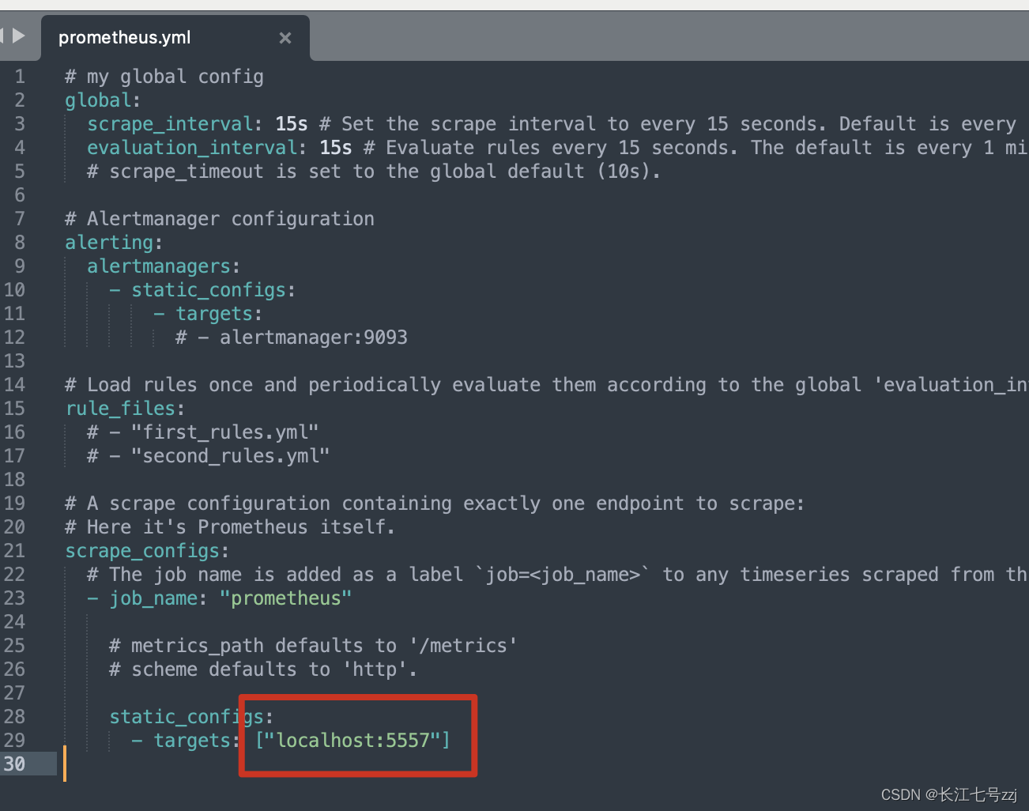Select the scrape_configs key on line 21
Image resolution: width=1029 pixels, height=811 pixels.
pyautogui.click(x=141, y=550)
